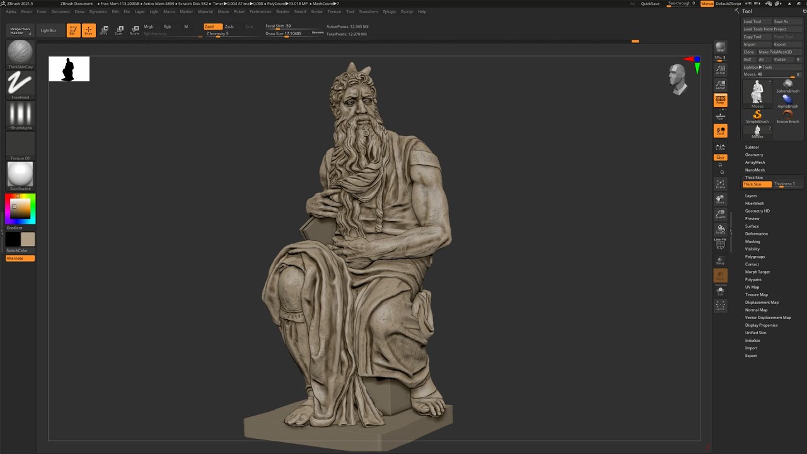
Task: Toggle Mrgb paint mode
Action: click(149, 26)
